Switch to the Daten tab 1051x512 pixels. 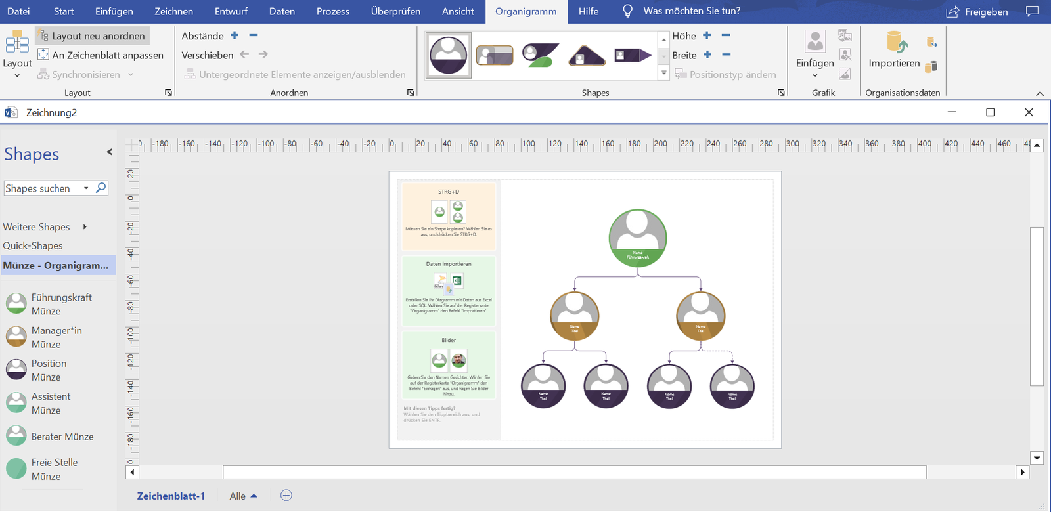[x=282, y=11]
